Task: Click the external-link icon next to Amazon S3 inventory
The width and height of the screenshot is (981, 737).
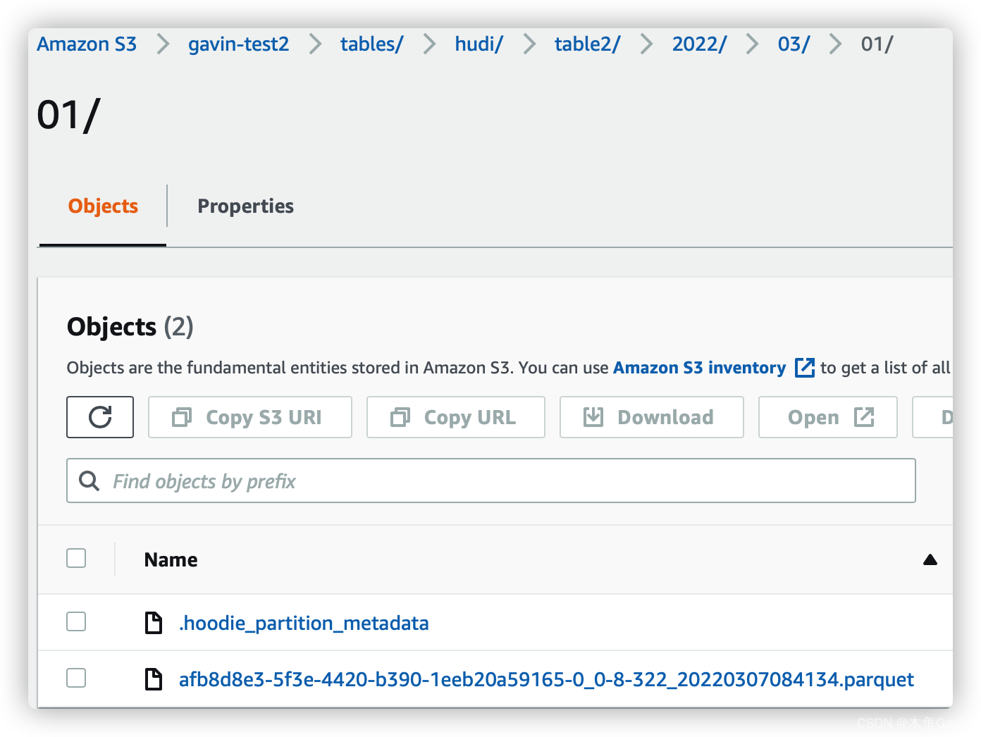Action: tap(804, 368)
